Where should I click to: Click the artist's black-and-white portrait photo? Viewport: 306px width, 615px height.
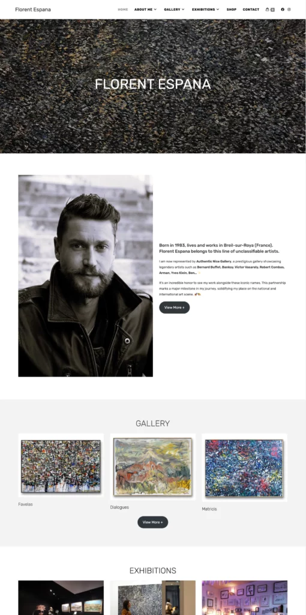pyautogui.click(x=85, y=276)
